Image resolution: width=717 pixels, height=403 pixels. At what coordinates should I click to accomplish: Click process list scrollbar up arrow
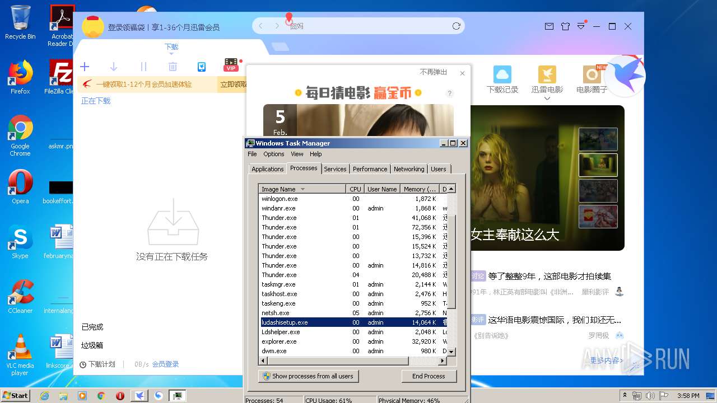click(x=451, y=189)
